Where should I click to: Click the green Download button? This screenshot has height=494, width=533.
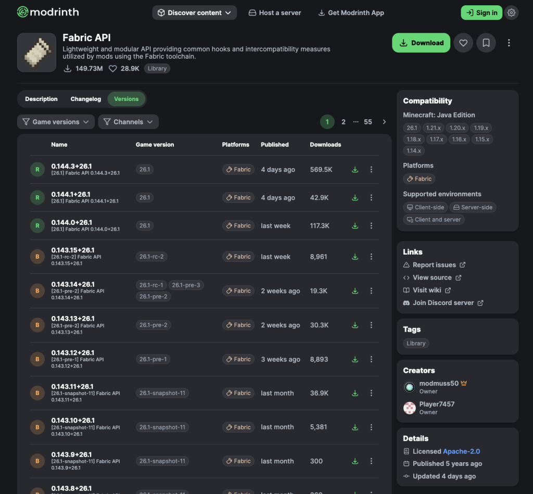[x=421, y=43]
